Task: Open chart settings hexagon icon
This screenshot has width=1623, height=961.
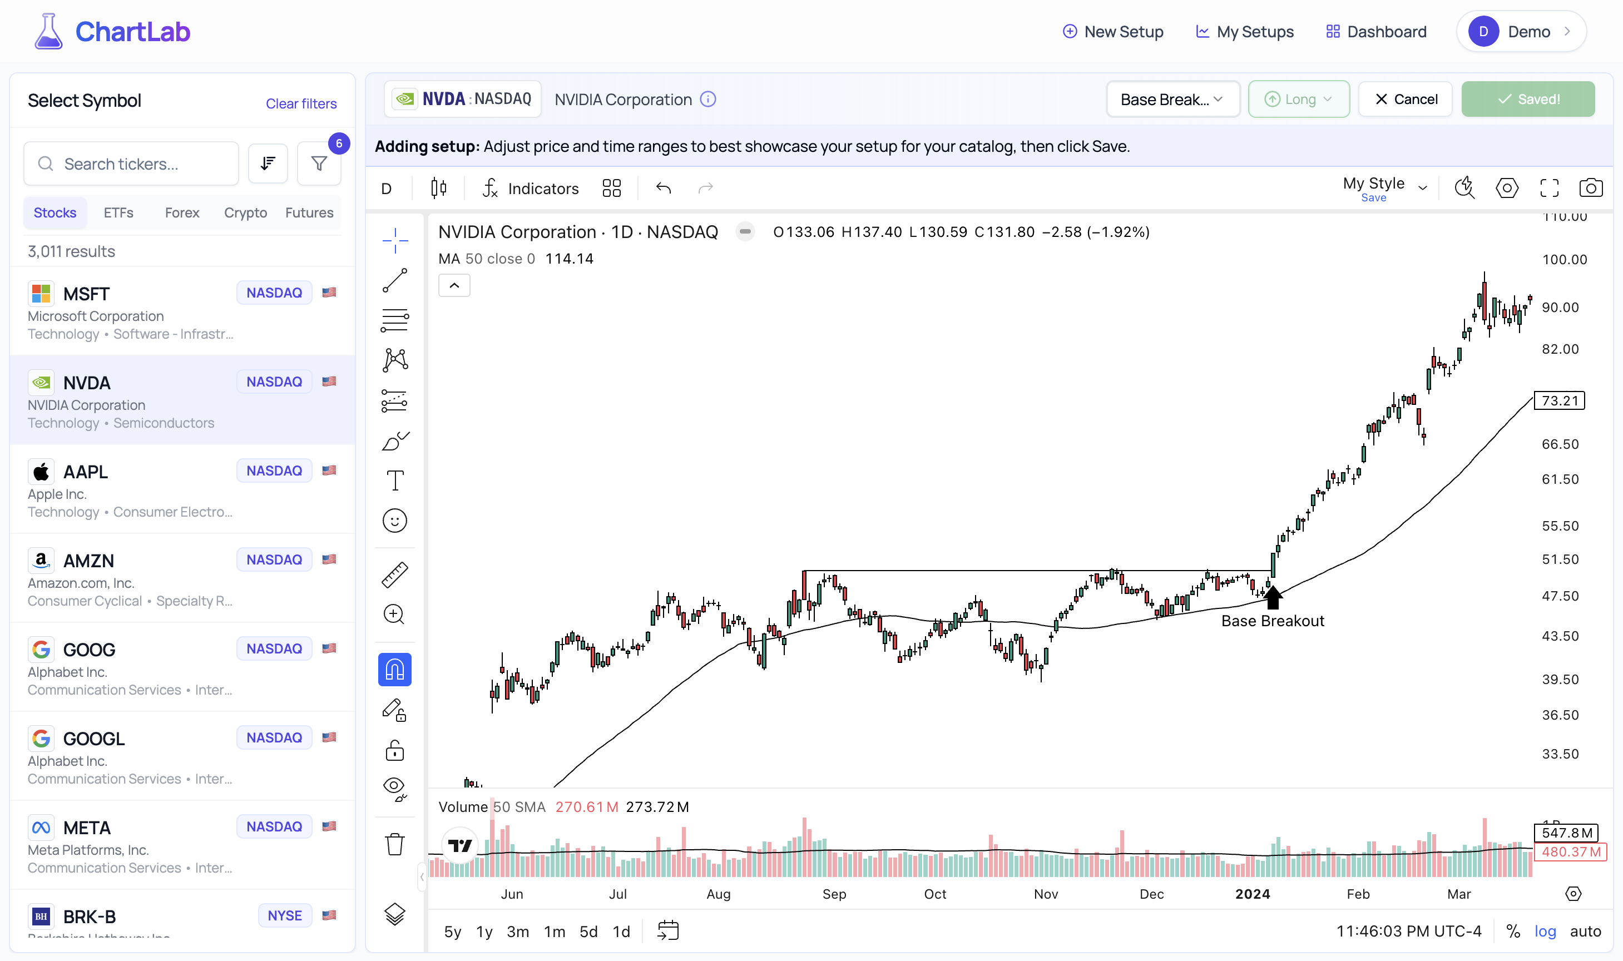Action: pyautogui.click(x=1507, y=189)
